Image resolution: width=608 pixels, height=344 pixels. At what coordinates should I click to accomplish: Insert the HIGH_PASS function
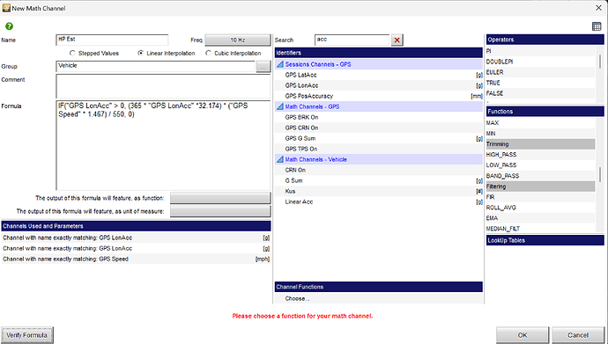click(540, 154)
